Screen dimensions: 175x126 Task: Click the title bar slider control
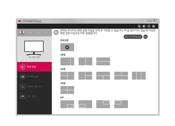point(142,20)
